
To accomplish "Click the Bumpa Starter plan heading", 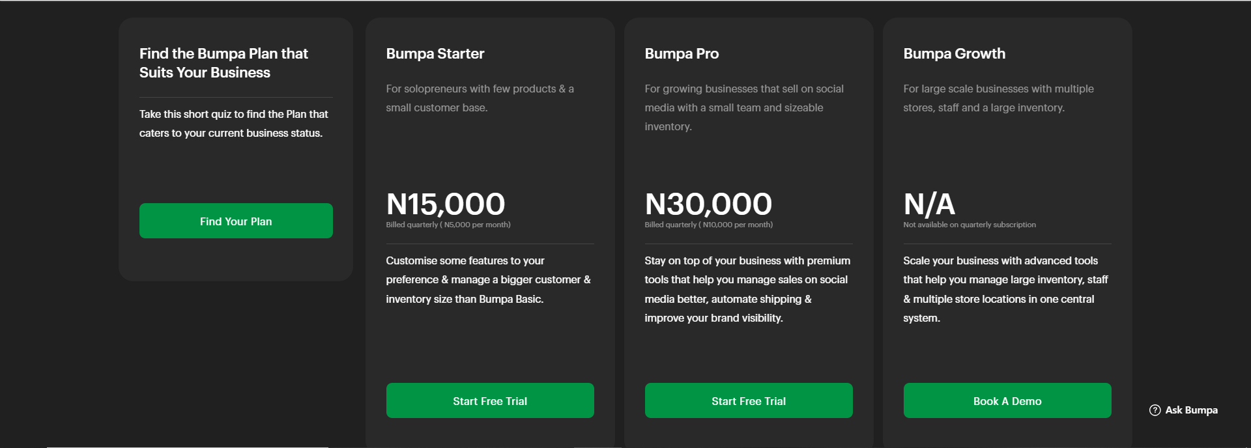I will pos(435,53).
